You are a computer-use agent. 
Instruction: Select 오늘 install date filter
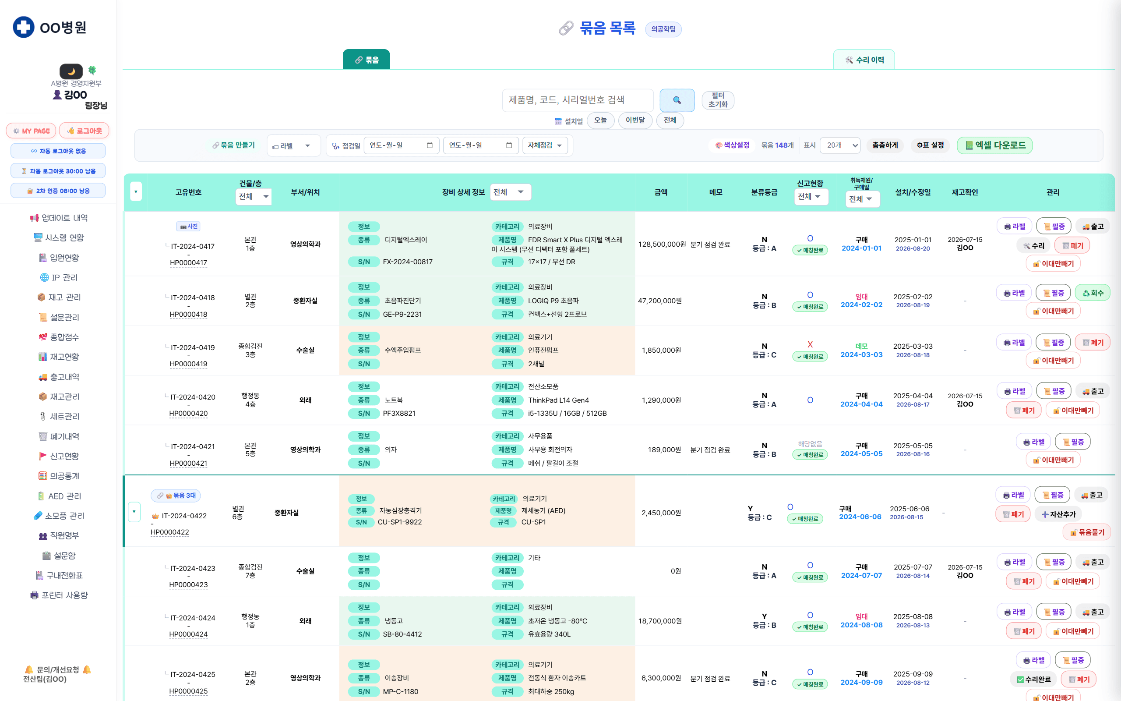(600, 120)
